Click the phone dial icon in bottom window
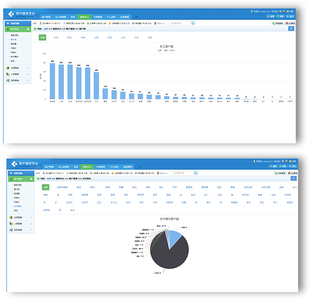The image size is (311, 300). click(x=195, y=173)
